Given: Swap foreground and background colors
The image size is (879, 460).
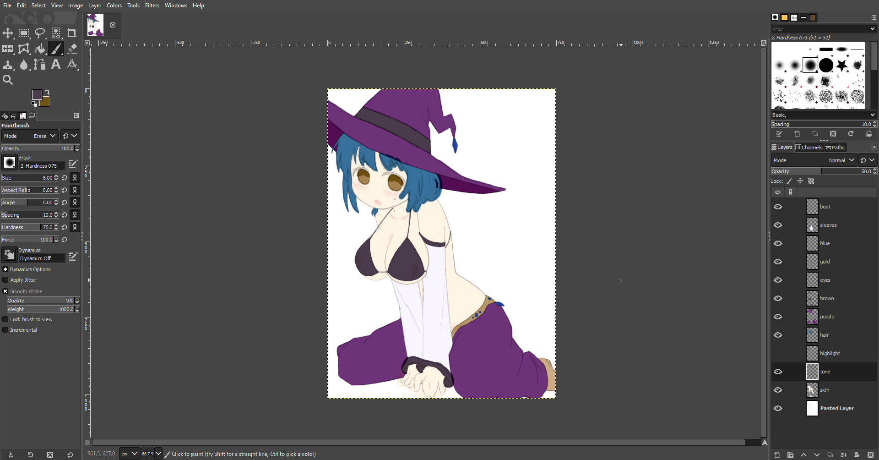Looking at the screenshot, I should (x=47, y=92).
